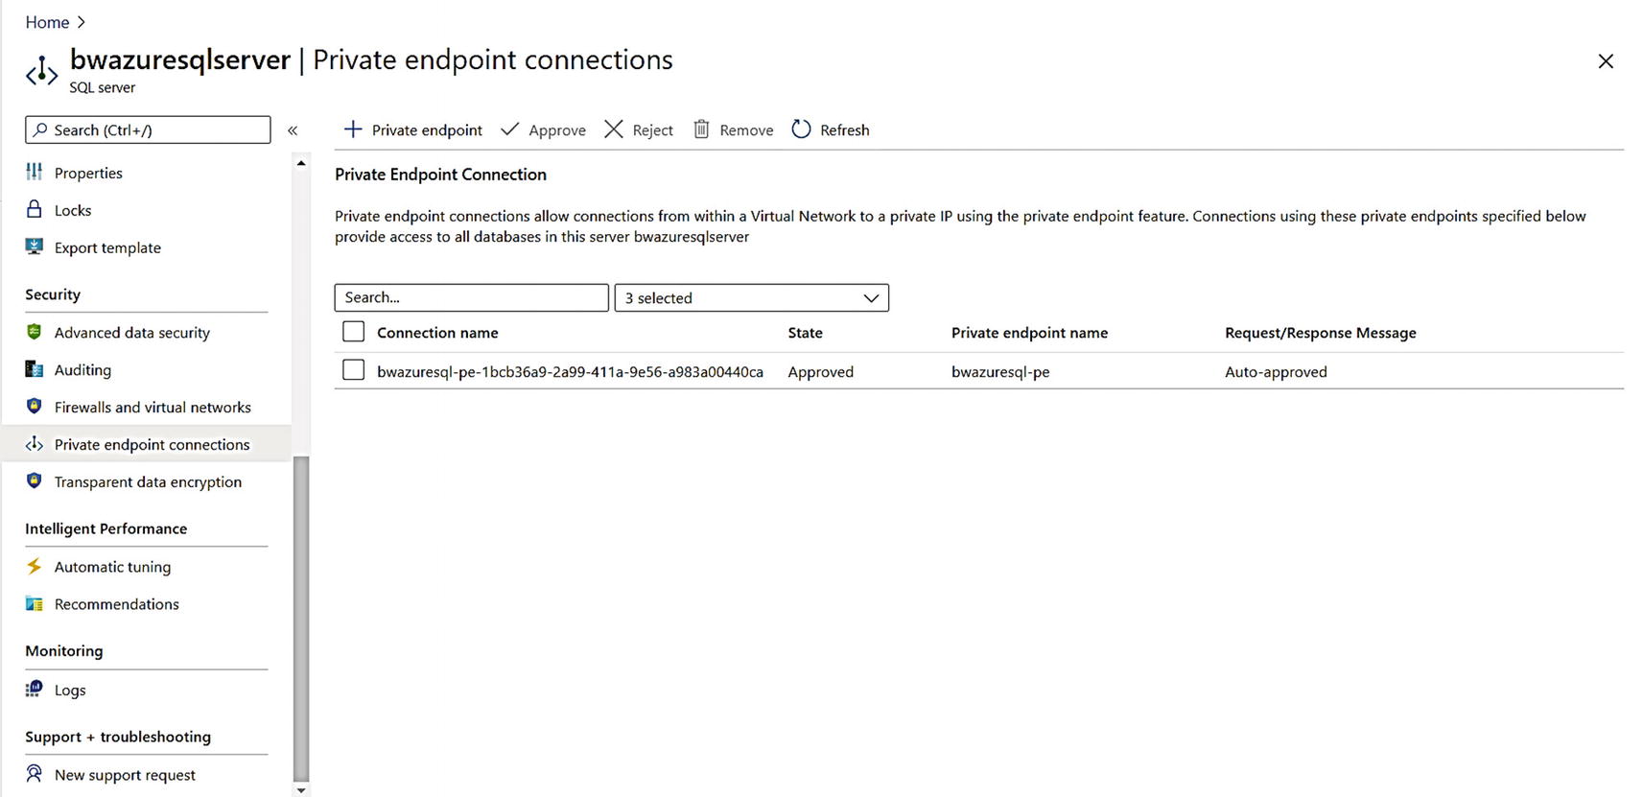Screen dimensions: 1643x797
Task: Click the Advanced data security shield icon
Action: pos(35,332)
